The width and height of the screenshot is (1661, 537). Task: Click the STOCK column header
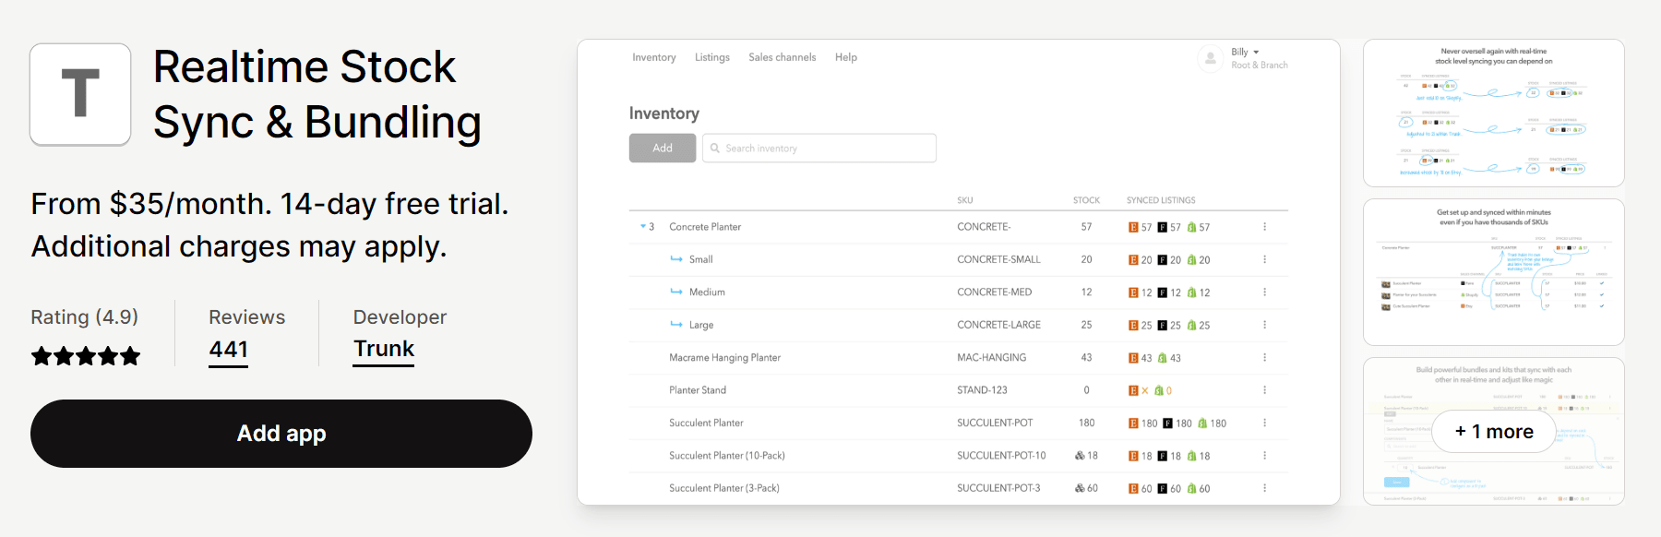(x=1086, y=200)
